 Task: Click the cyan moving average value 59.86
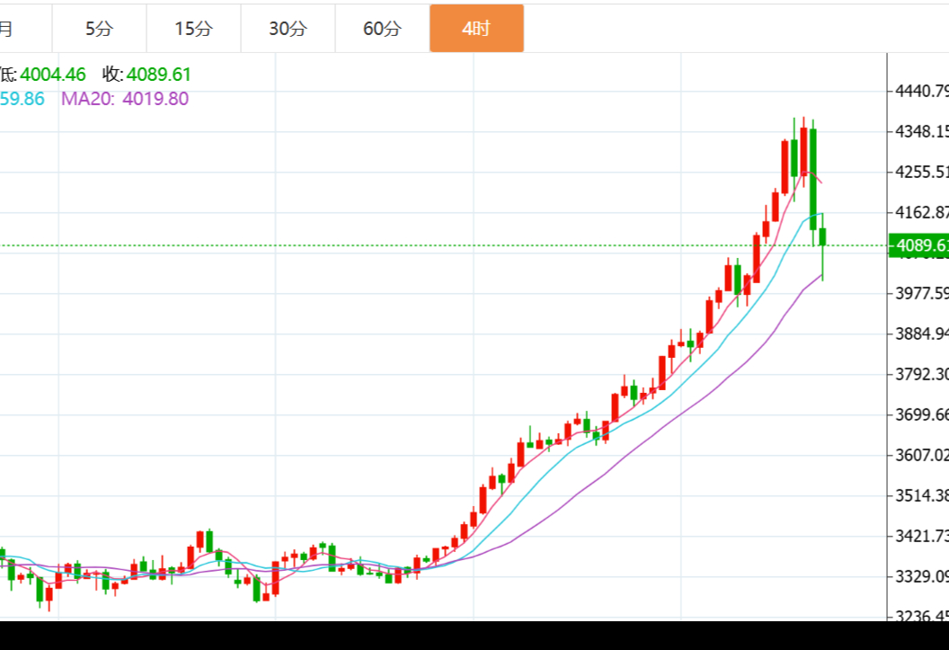(x=22, y=99)
